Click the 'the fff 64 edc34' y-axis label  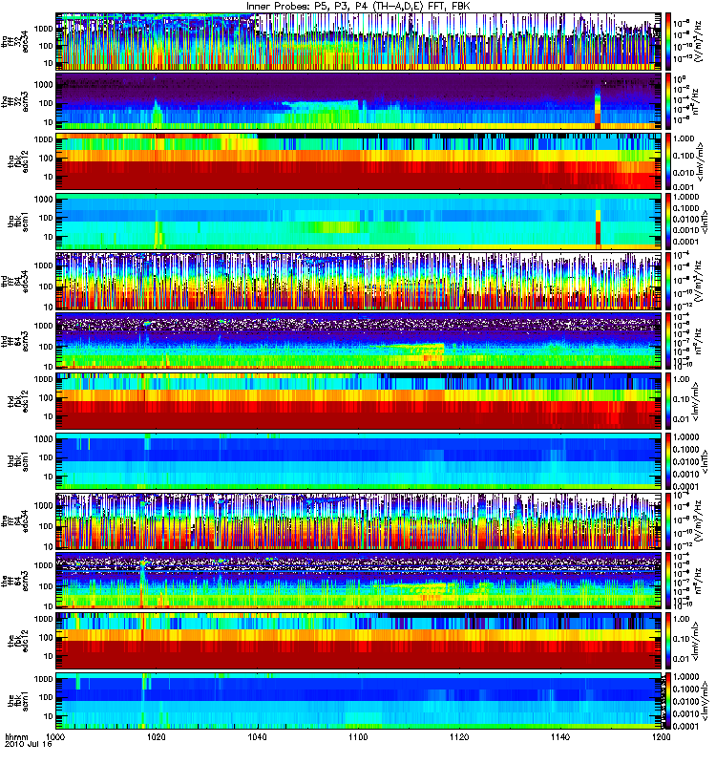point(14,520)
